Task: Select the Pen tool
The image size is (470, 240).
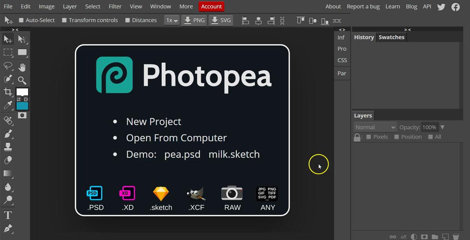Action: (8, 229)
